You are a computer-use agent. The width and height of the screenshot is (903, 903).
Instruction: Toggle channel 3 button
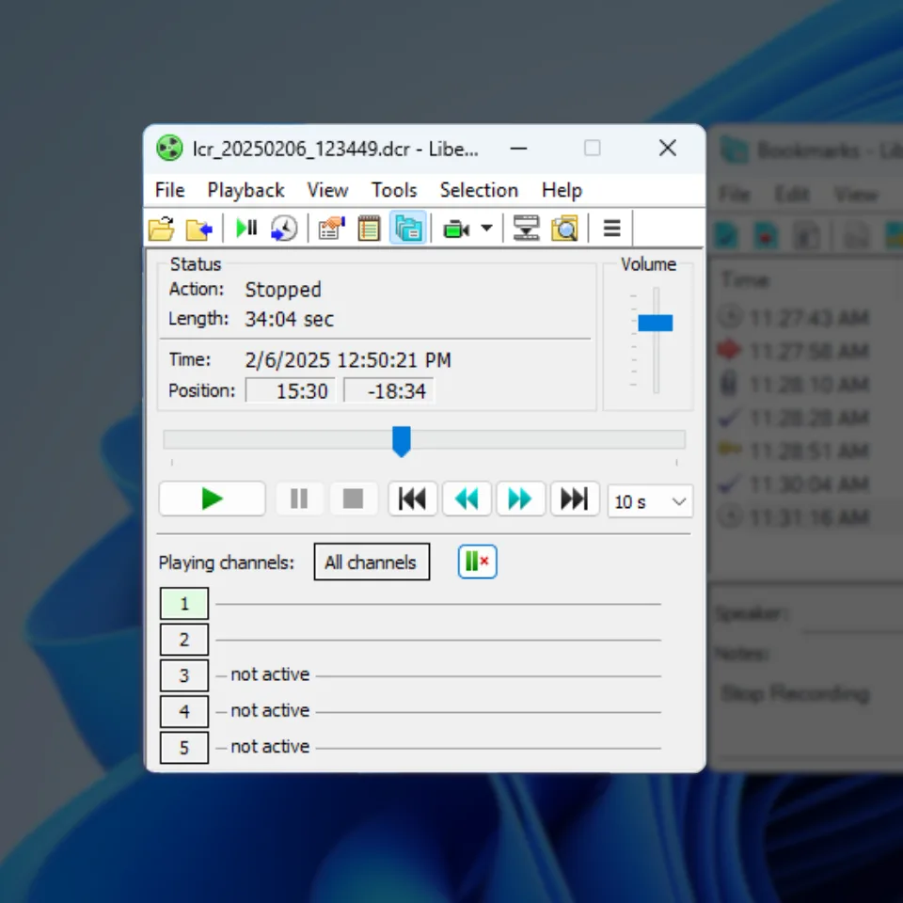tap(184, 675)
